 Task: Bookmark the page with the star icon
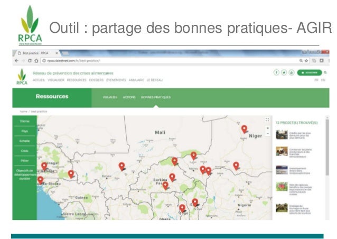[306, 61]
